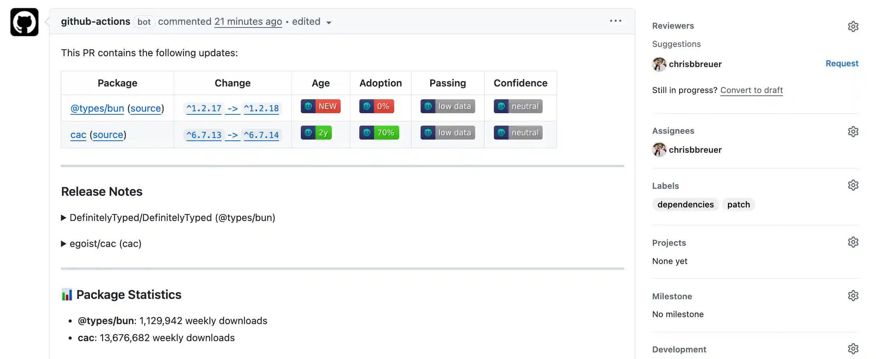The image size is (876, 359).
Task: Open the edited history dropdown
Action: tap(328, 22)
